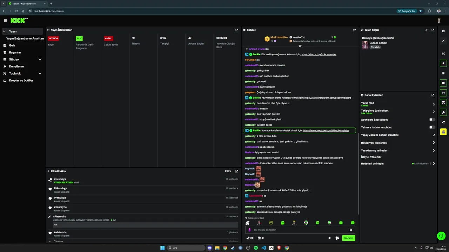This screenshot has width=449, height=252.
Task: Pop out the Kanal Eylemleri panel
Action: 433,95
